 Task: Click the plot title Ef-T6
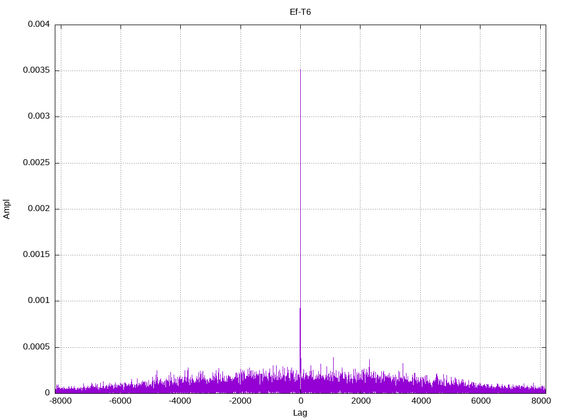point(300,11)
